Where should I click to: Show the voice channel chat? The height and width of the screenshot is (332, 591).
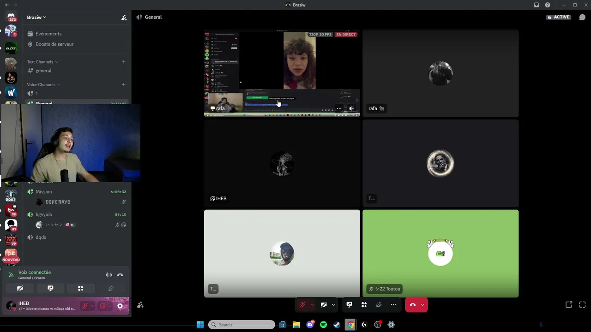582,17
